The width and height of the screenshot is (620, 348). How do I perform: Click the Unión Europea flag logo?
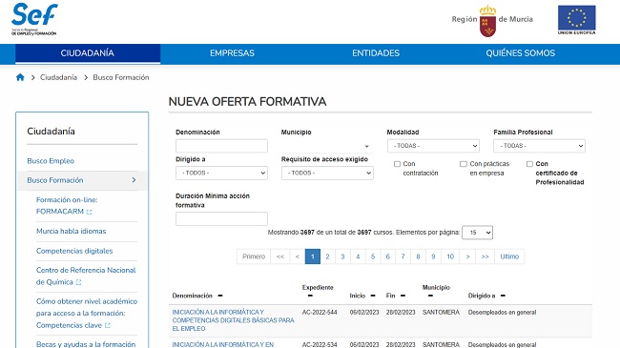pos(576,20)
